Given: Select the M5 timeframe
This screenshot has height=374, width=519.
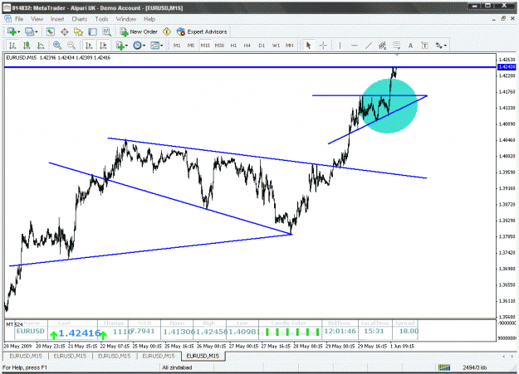Looking at the screenshot, I should [x=191, y=46].
